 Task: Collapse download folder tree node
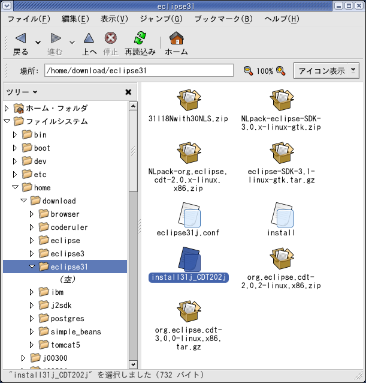[x=23, y=201]
